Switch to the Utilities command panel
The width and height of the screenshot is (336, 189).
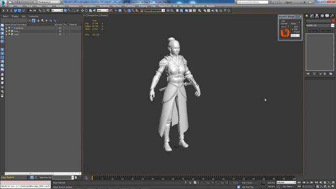click(332, 16)
